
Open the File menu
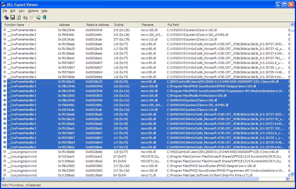click(x=5, y=11)
